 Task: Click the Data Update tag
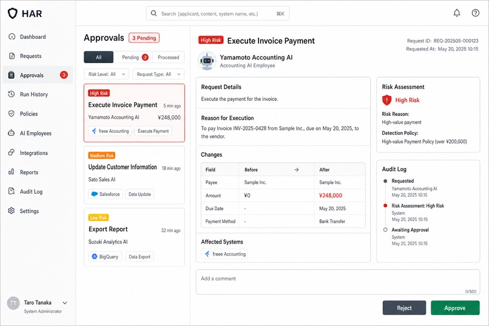(140, 194)
